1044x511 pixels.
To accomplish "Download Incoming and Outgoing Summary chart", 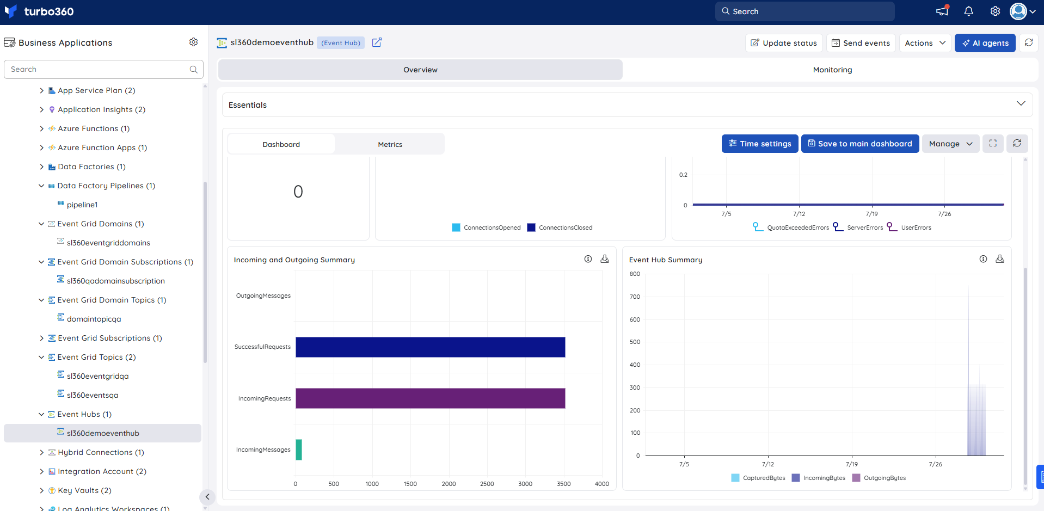I will (x=604, y=259).
